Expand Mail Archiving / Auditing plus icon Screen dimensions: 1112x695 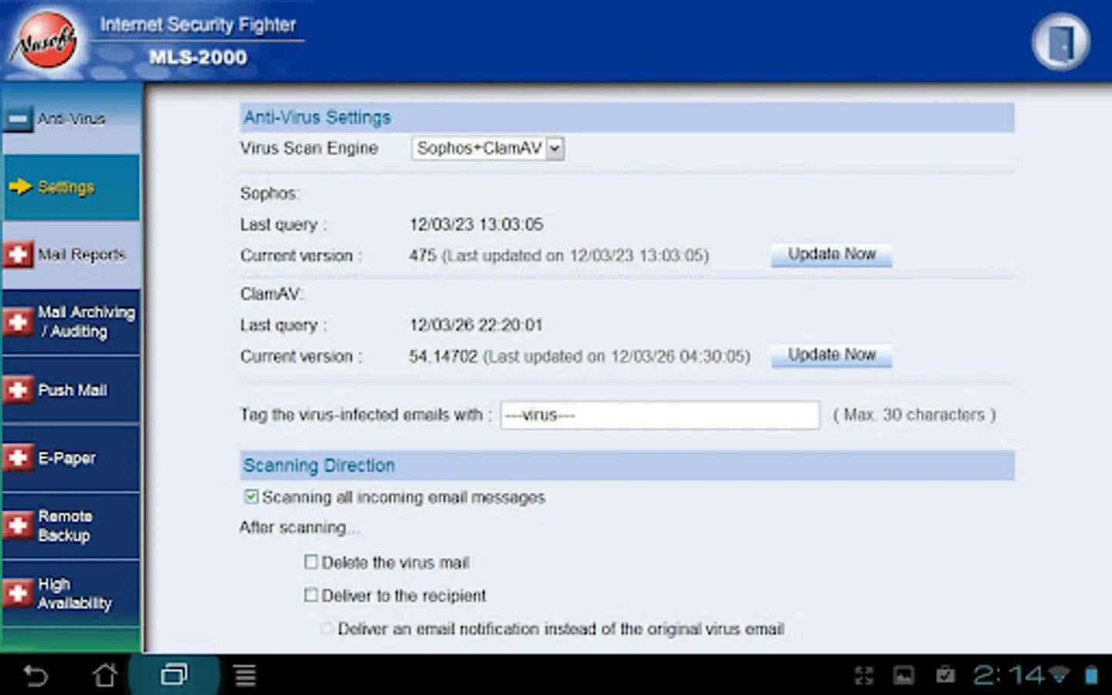[18, 321]
